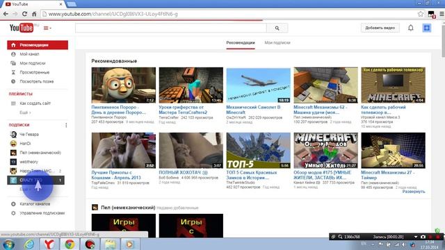The image size is (445, 250).
Task: Click the Механический Самолет В Minecraft title
Action: point(253,110)
